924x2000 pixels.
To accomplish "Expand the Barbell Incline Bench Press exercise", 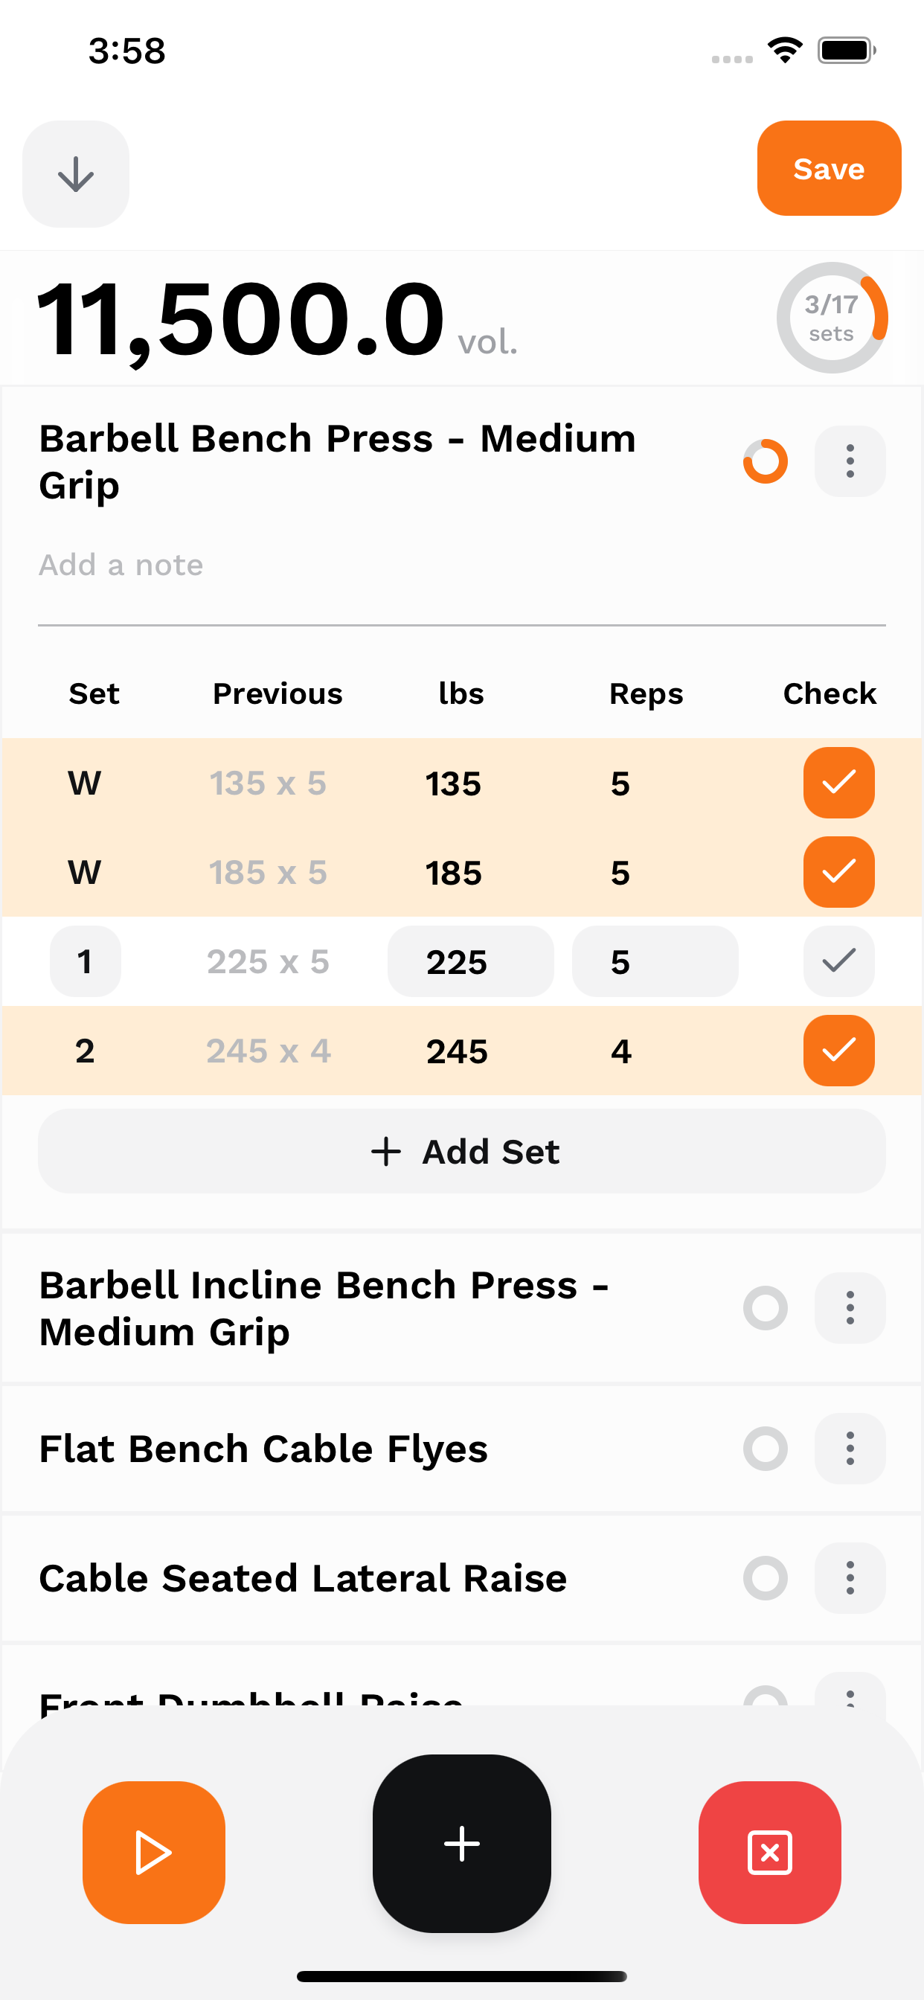I will point(323,1308).
